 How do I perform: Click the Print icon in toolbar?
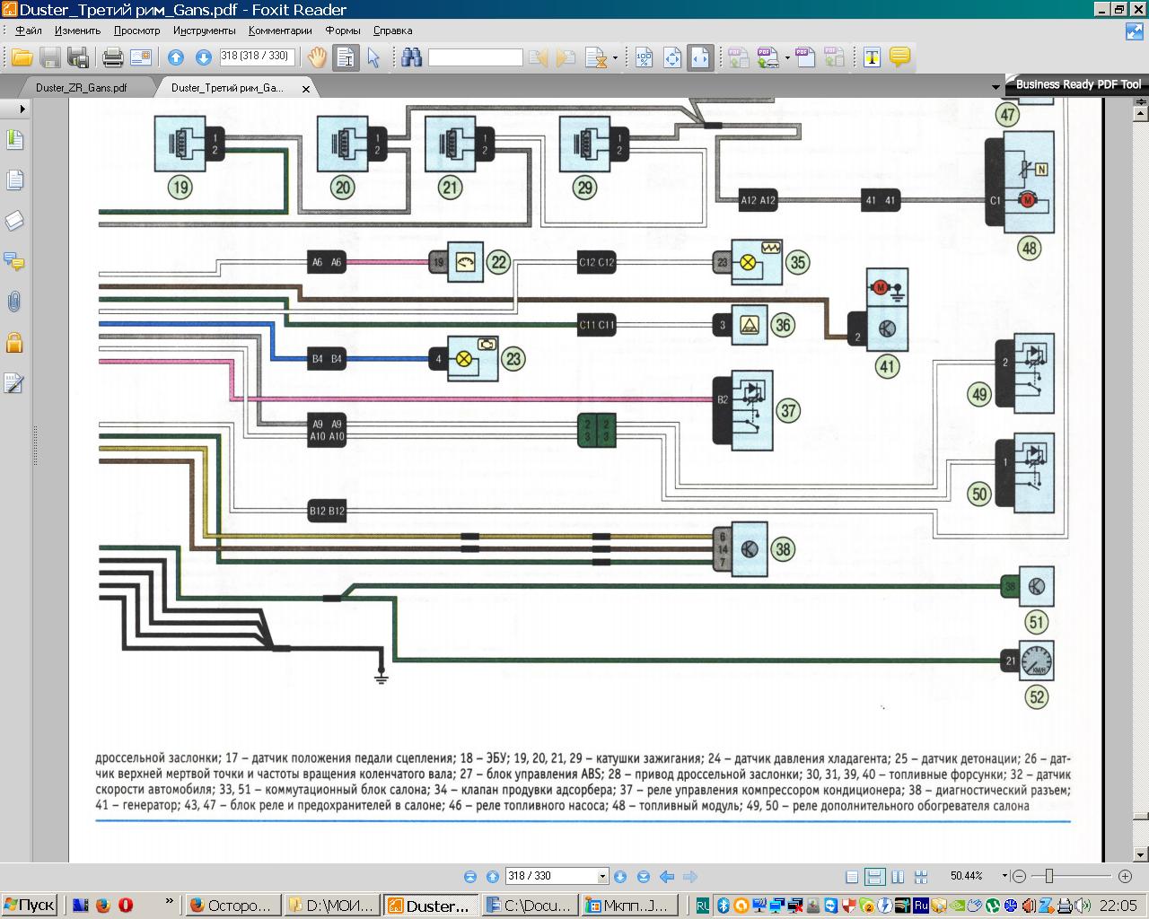click(112, 58)
